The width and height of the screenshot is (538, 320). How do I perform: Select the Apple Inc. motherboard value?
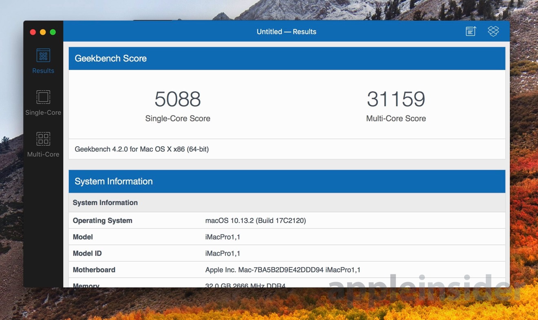283,270
